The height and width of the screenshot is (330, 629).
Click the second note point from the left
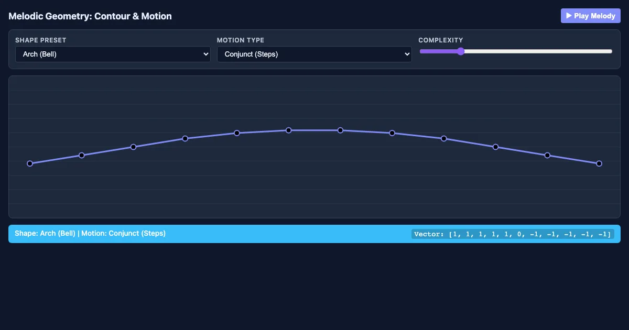click(82, 155)
